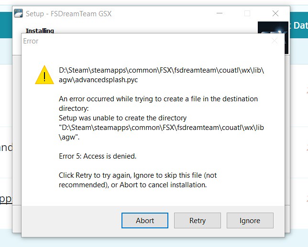This screenshot has height=247, width=308.
Task: Choose Retry to attempt file creation again
Action: click(x=198, y=221)
